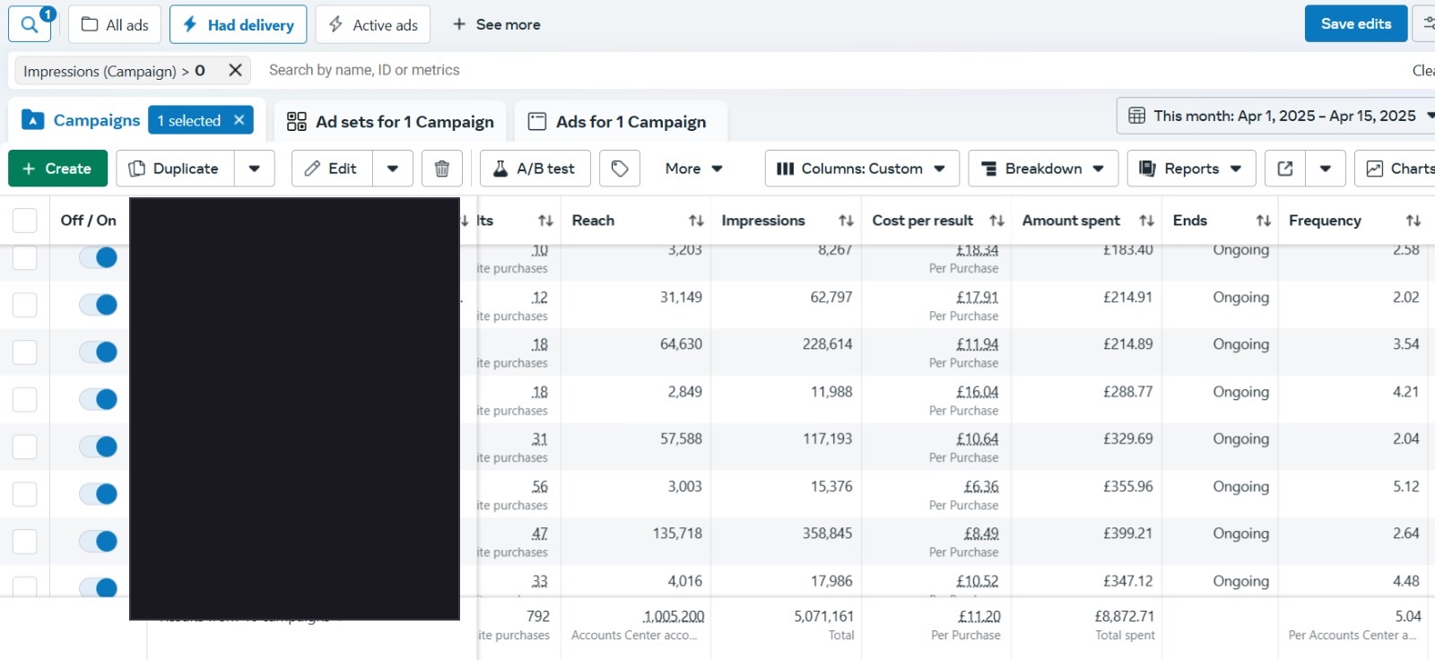Turn off campaign with £288.77 spent
Viewport: 1435px width, 660px height.
99,399
